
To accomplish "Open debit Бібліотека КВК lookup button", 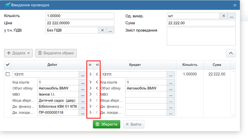I will coord(83,106).
